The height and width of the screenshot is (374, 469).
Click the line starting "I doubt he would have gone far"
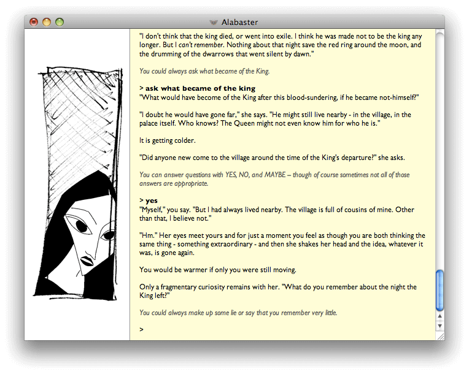[x=275, y=119]
